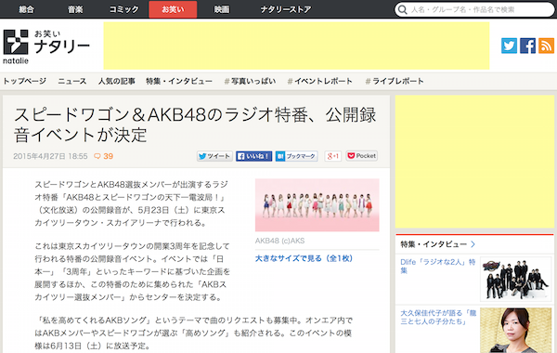Go to トップページ
The image size is (557, 353).
pos(24,81)
